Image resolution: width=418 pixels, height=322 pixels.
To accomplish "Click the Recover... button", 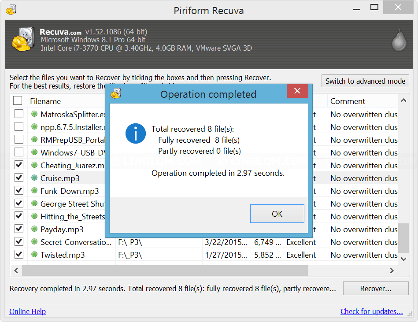I will [376, 289].
